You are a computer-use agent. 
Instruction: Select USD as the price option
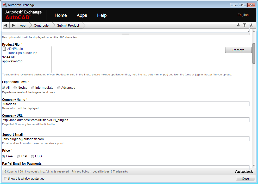(x=33, y=156)
